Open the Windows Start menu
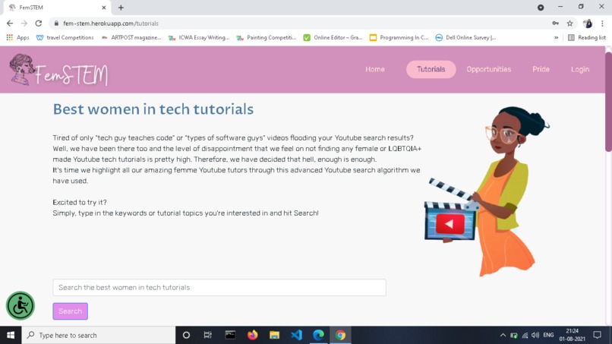The height and width of the screenshot is (344, 612). [x=11, y=335]
